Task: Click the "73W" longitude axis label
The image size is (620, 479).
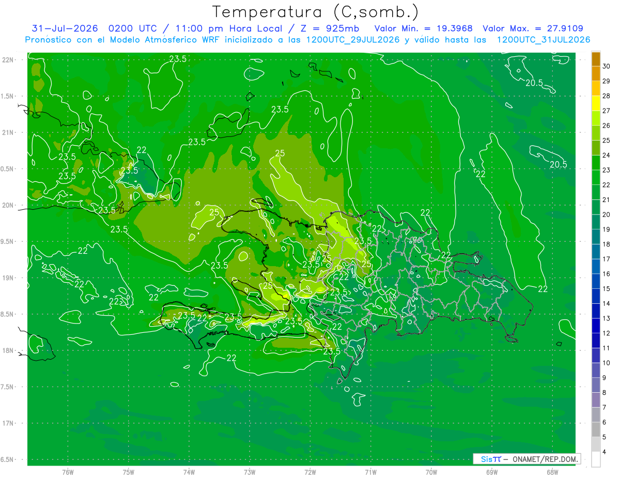Action: tap(250, 472)
